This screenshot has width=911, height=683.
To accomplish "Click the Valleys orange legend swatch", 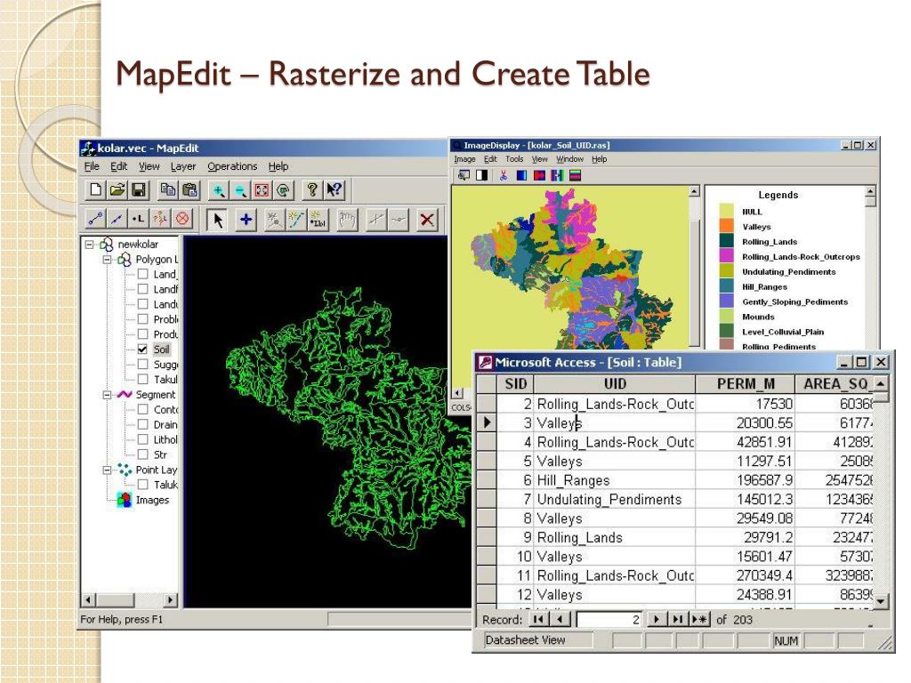I will (x=726, y=226).
